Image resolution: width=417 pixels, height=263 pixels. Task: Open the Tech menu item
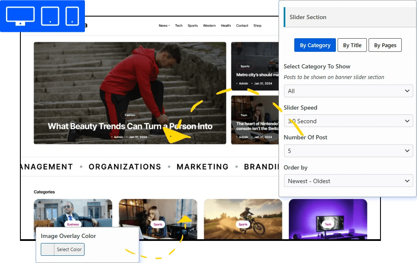pos(179,25)
